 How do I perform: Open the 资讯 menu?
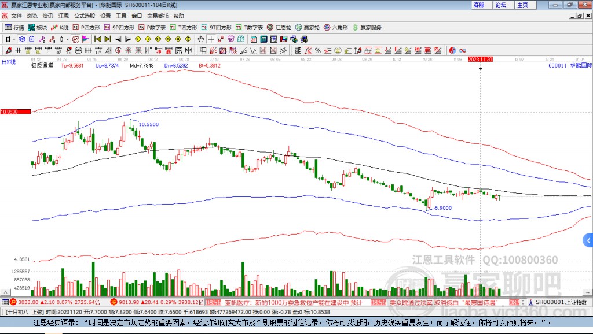click(x=47, y=16)
